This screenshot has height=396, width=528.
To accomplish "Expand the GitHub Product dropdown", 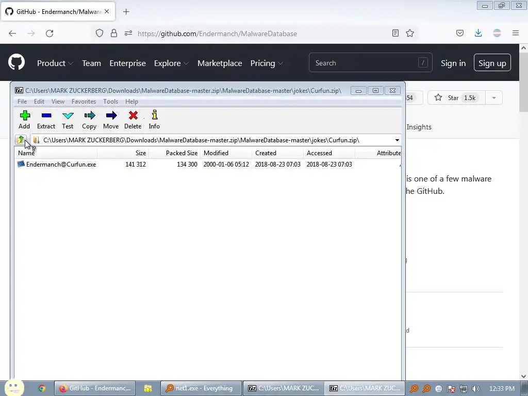I will [x=55, y=63].
